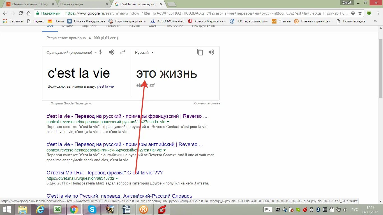Open the Оксана Фендрикова VK bookmark
Image resolution: width=383 pixels, height=215 pixels.
point(86,21)
